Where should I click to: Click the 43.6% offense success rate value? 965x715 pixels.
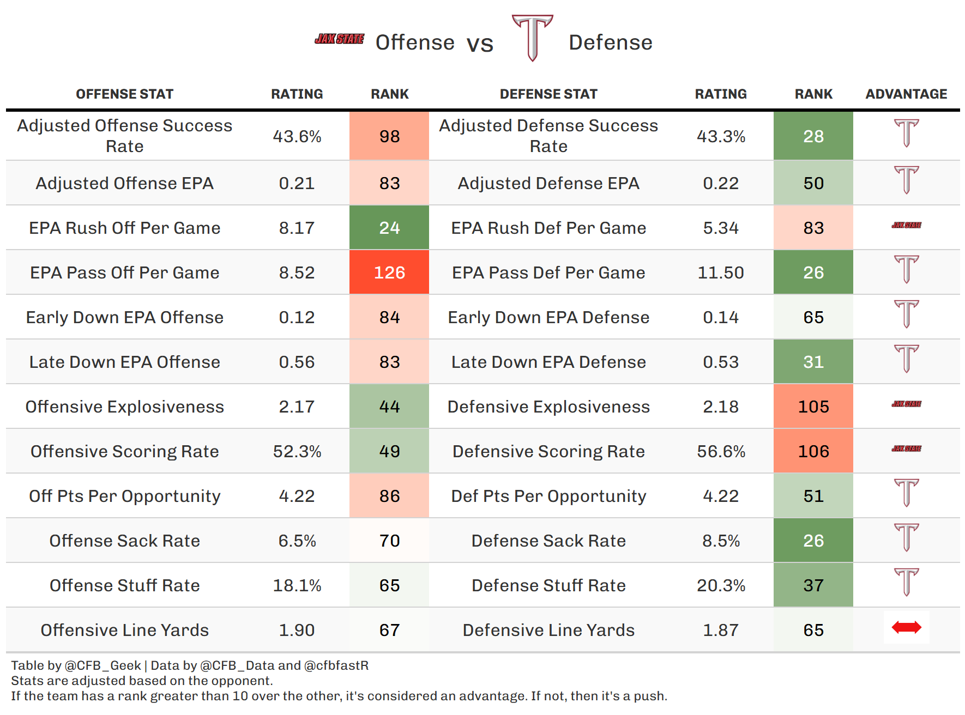coord(297,136)
